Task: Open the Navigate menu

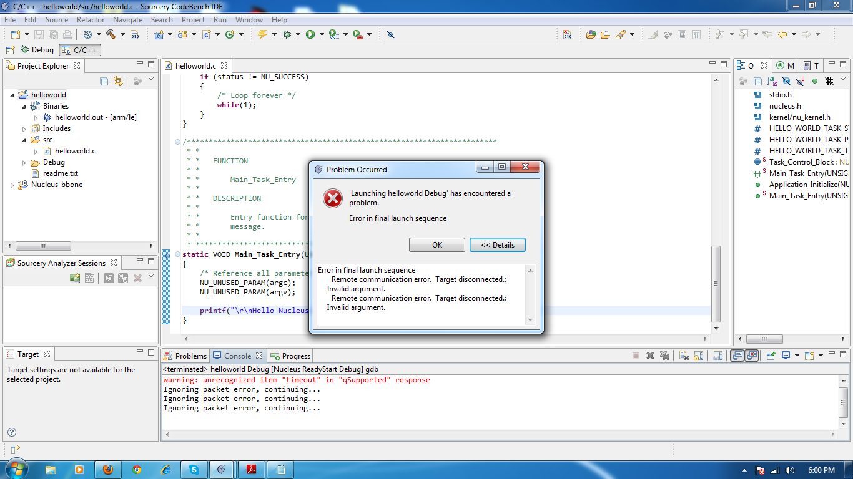Action: [127, 19]
